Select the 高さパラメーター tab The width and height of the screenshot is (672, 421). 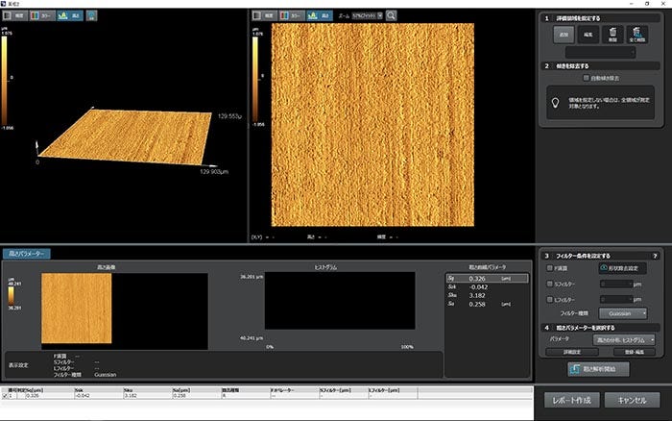coord(25,254)
